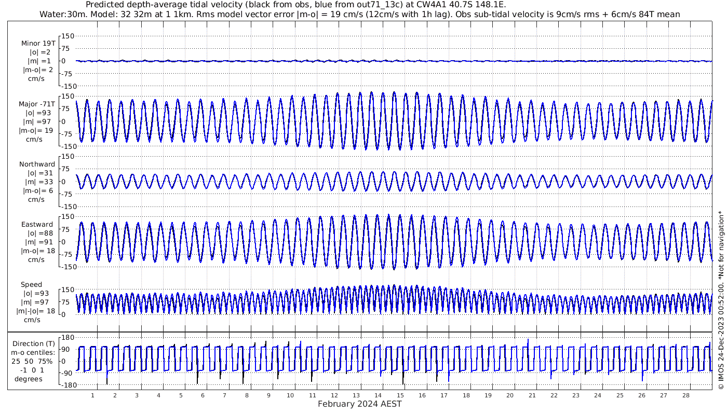Image resolution: width=727 pixels, height=415 pixels.
Task: Click the '-180' tick of the Direction axis
Action: [x=68, y=385]
